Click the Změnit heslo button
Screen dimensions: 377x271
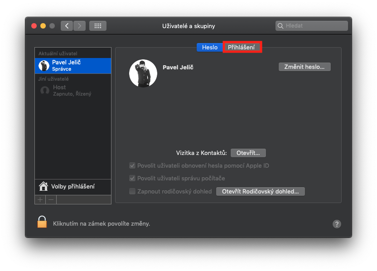coord(304,67)
